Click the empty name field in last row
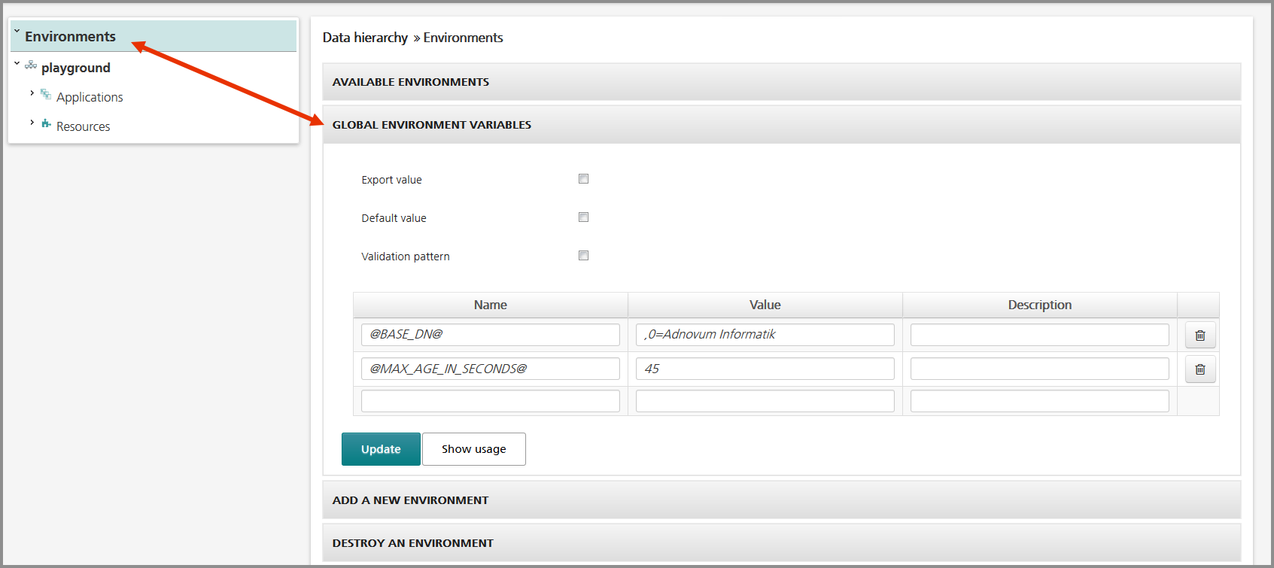The width and height of the screenshot is (1274, 568). pyautogui.click(x=491, y=401)
